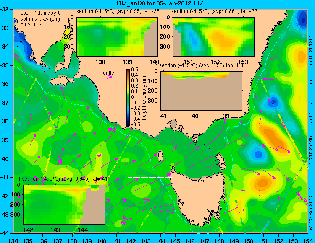The image size is (315, 243).
Task: Click the -40 latitude label on the left axis
Action: 5,159
